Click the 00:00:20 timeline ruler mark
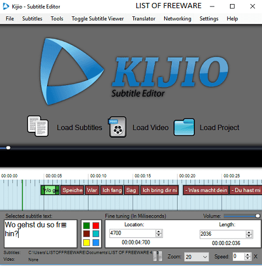 [x=187, y=176]
